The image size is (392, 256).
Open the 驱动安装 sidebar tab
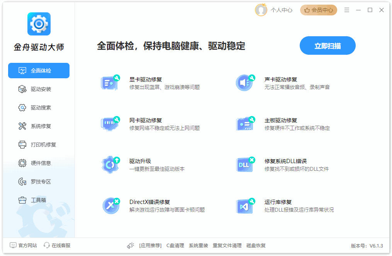pos(39,89)
